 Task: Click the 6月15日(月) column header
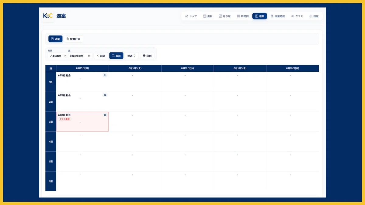click(82, 68)
